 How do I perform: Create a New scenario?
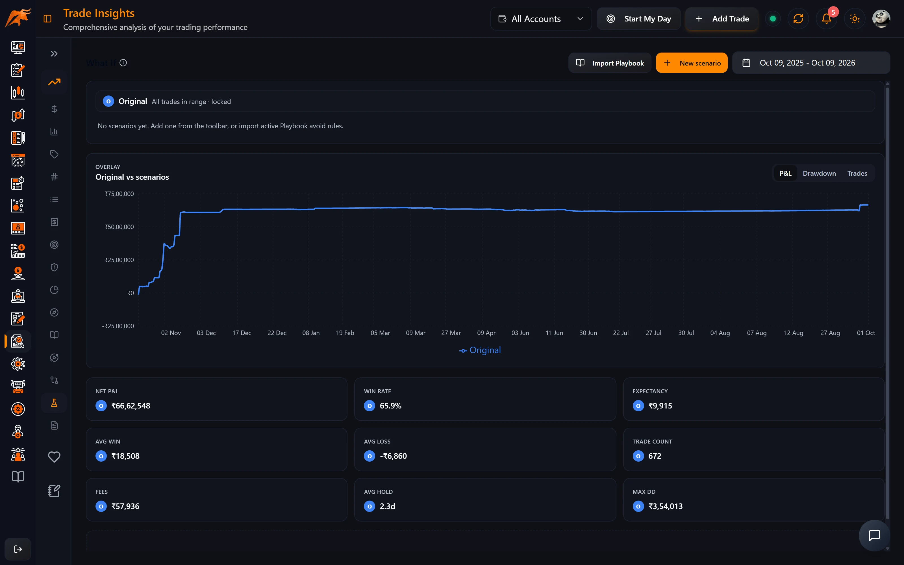point(692,63)
